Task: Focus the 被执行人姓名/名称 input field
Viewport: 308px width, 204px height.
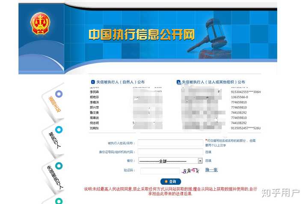Action: pos(171,143)
